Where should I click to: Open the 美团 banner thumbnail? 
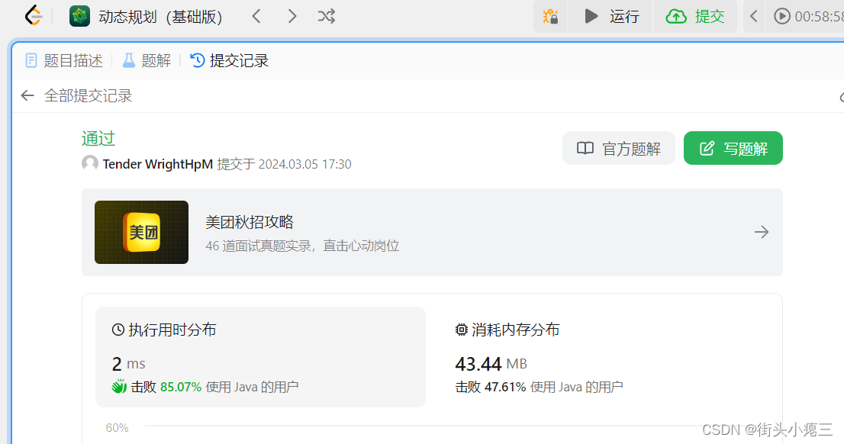(142, 232)
